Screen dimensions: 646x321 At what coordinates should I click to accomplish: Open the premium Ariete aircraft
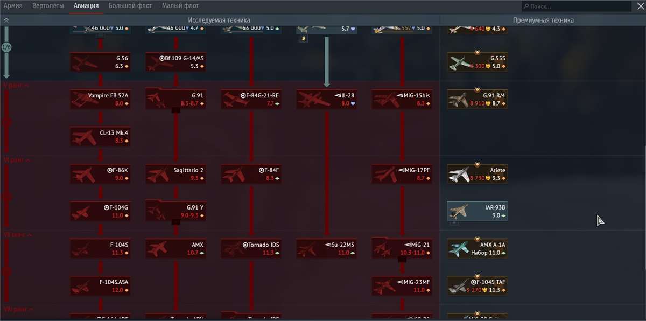[x=478, y=174]
